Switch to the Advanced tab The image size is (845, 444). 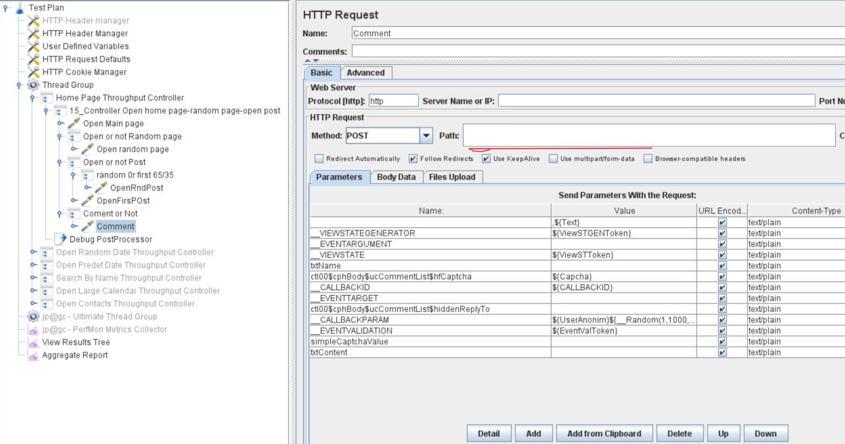tap(366, 73)
